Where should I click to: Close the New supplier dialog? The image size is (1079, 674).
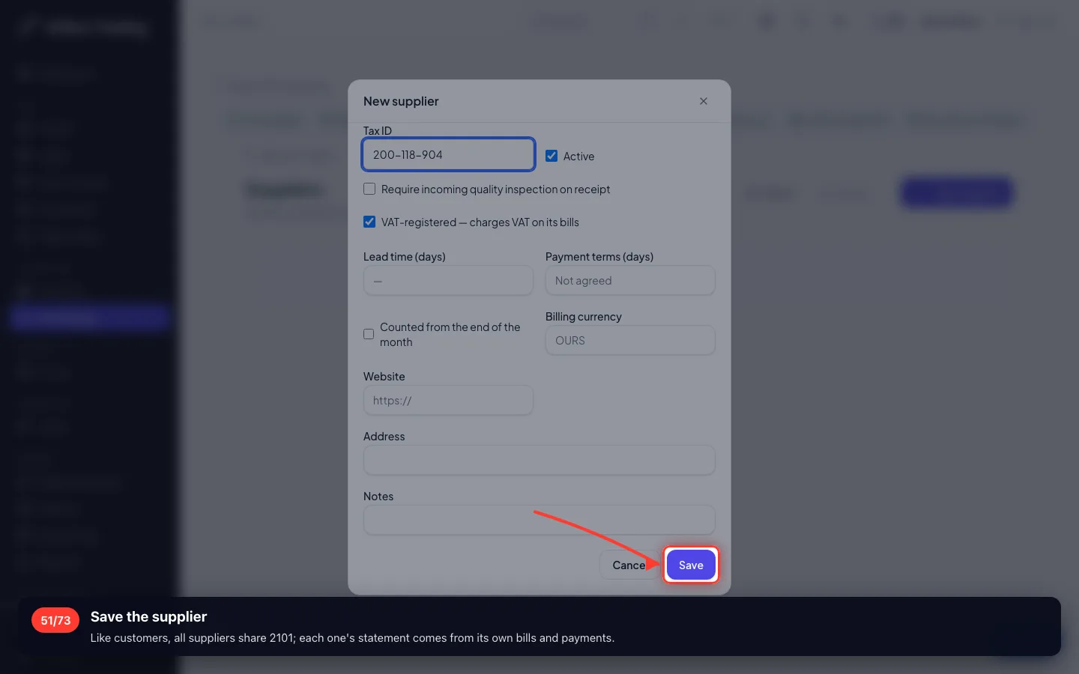tap(703, 101)
